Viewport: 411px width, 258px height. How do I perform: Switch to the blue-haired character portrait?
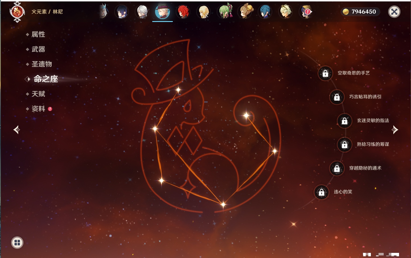tap(265, 12)
